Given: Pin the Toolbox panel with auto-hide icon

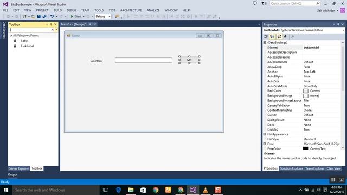Looking at the screenshot, I should tap(51, 24).
